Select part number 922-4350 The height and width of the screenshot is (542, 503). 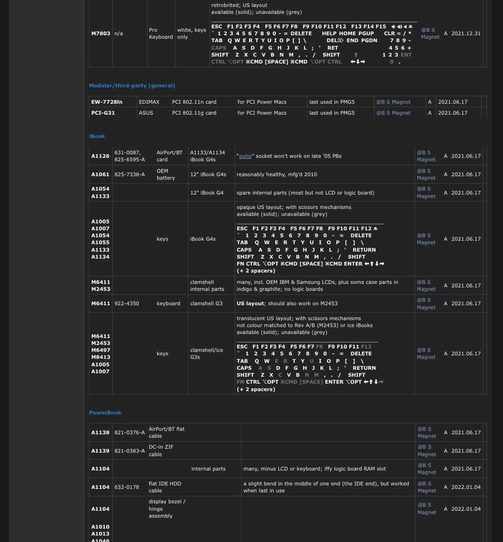coord(127,304)
